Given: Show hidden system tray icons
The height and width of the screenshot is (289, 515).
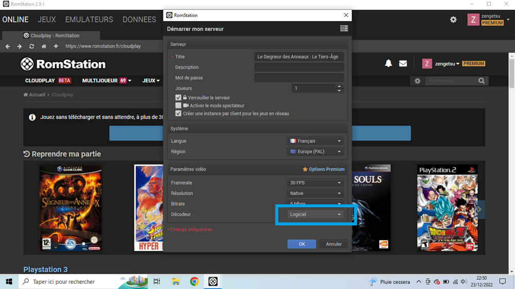Looking at the screenshot, I should (419, 281).
